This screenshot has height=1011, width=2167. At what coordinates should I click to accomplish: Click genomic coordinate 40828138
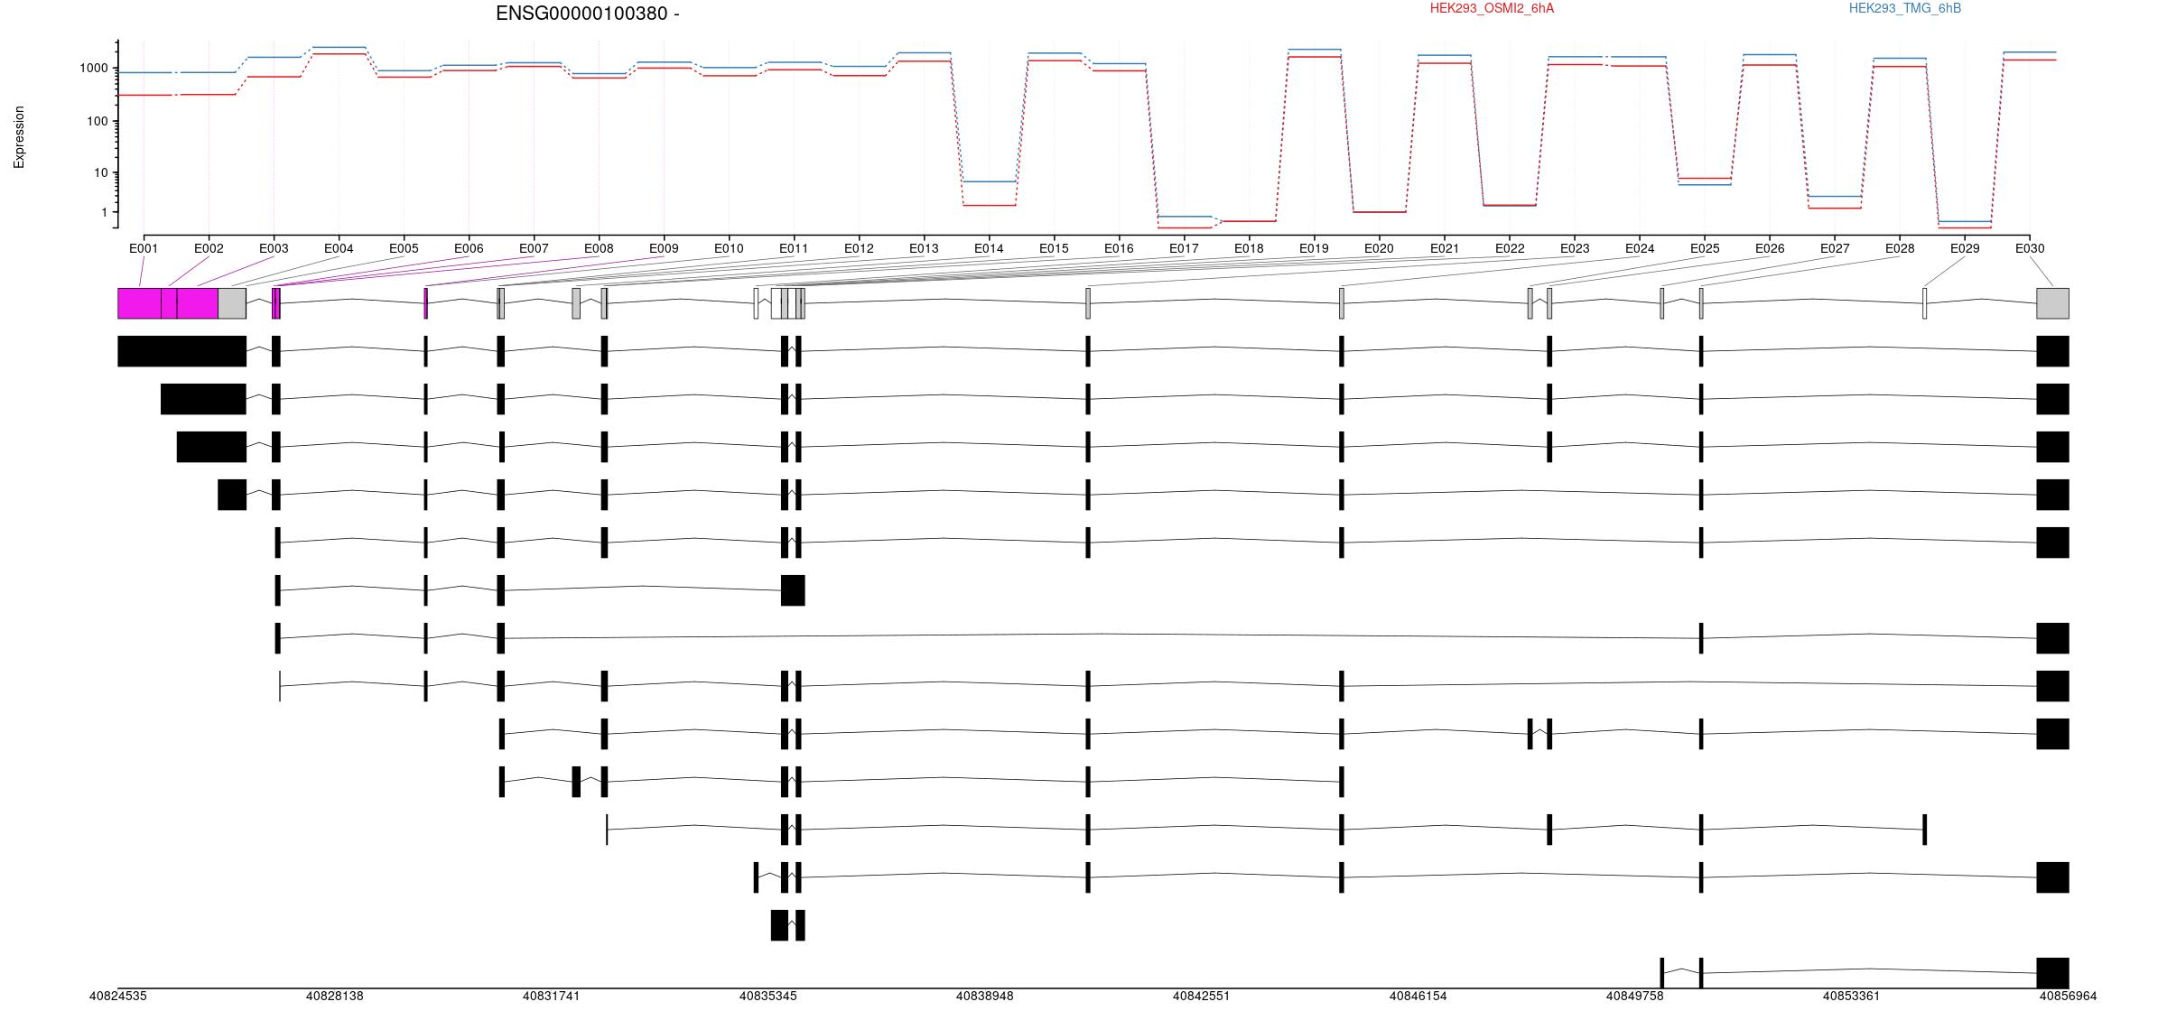(335, 997)
